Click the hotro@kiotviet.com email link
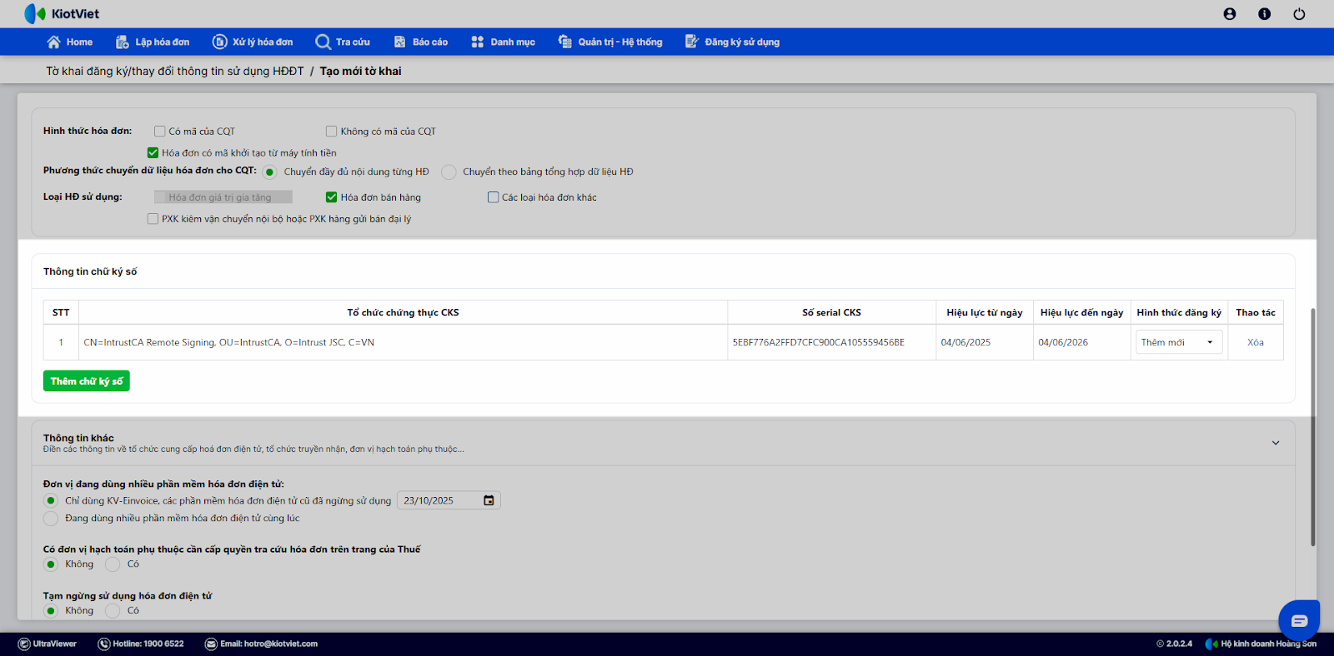This screenshot has width=1334, height=656. click(281, 644)
